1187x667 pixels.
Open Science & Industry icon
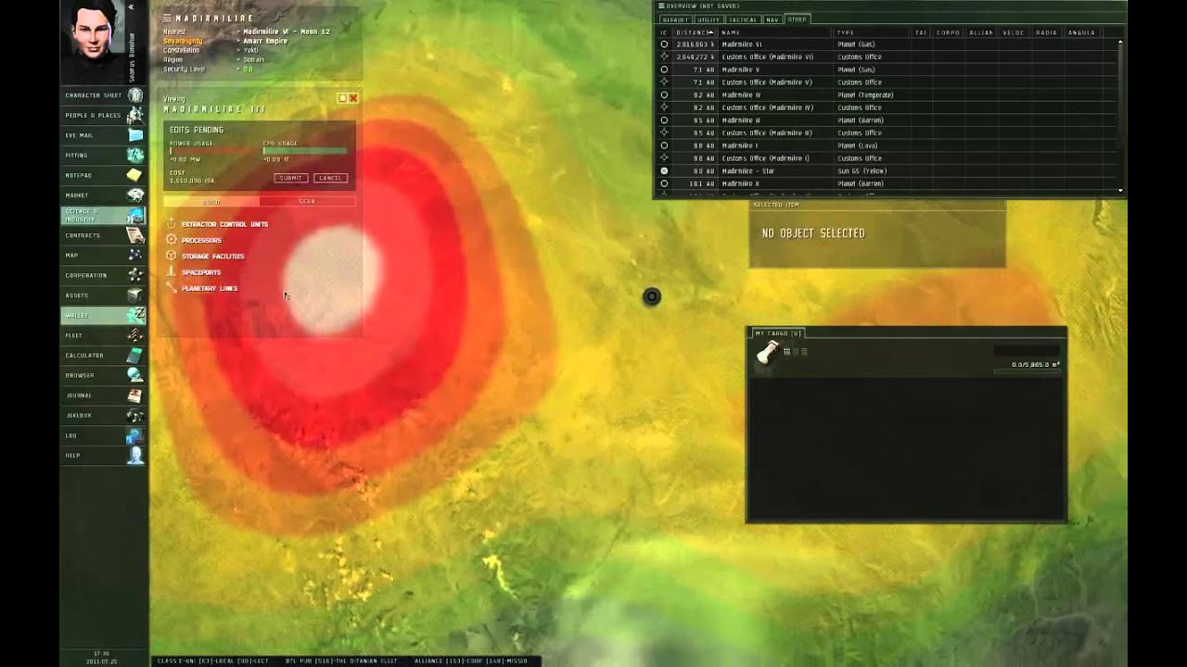[x=135, y=215]
